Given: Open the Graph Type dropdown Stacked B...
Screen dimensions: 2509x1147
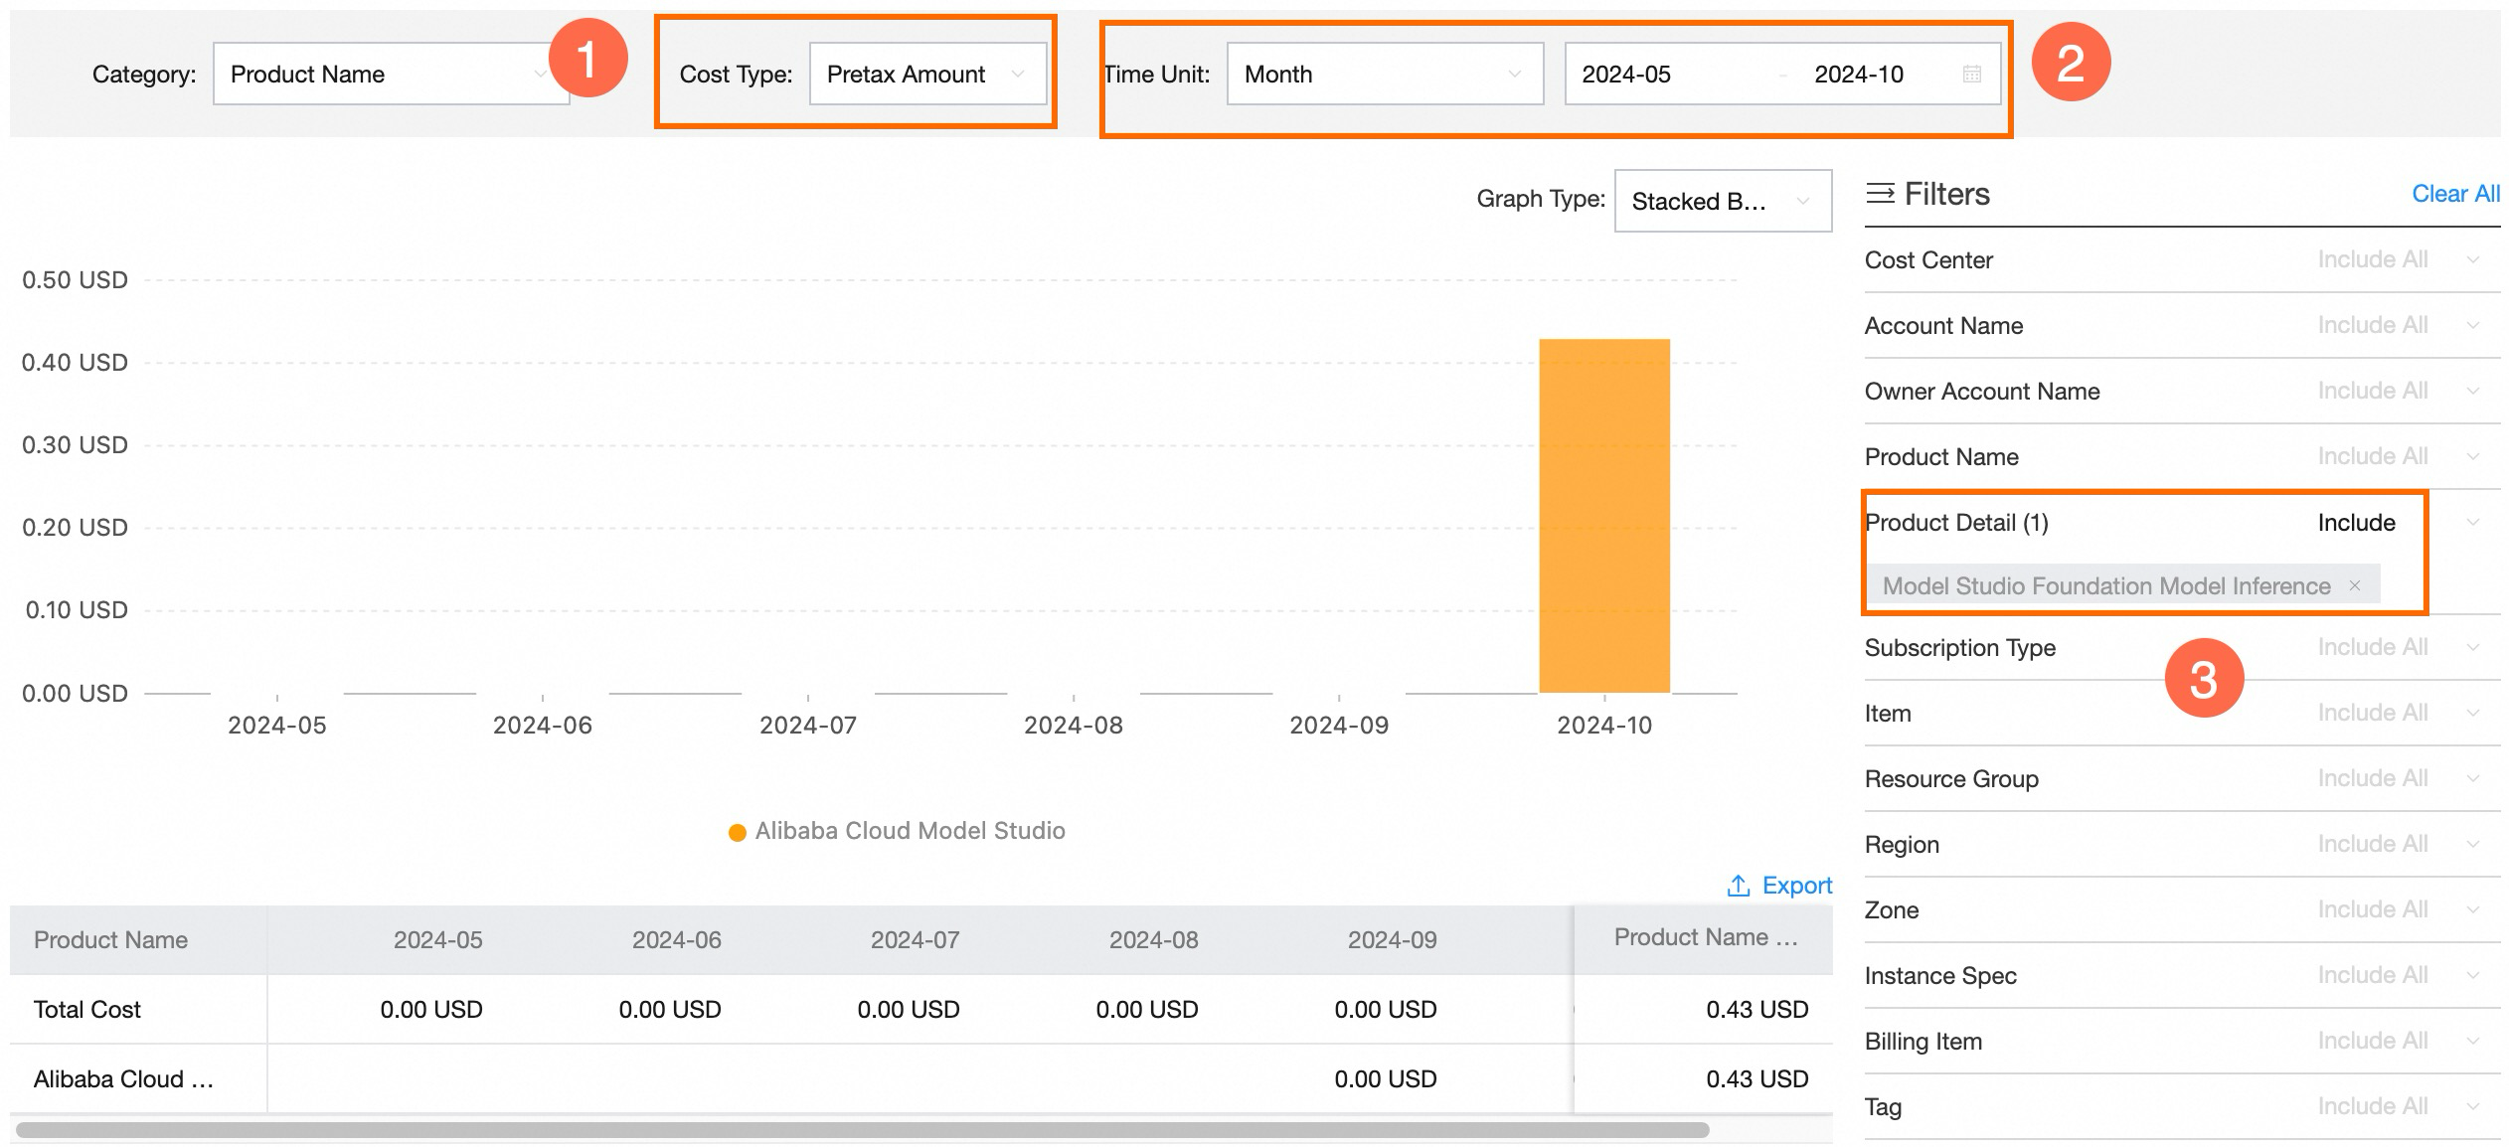Looking at the screenshot, I should [x=1723, y=201].
